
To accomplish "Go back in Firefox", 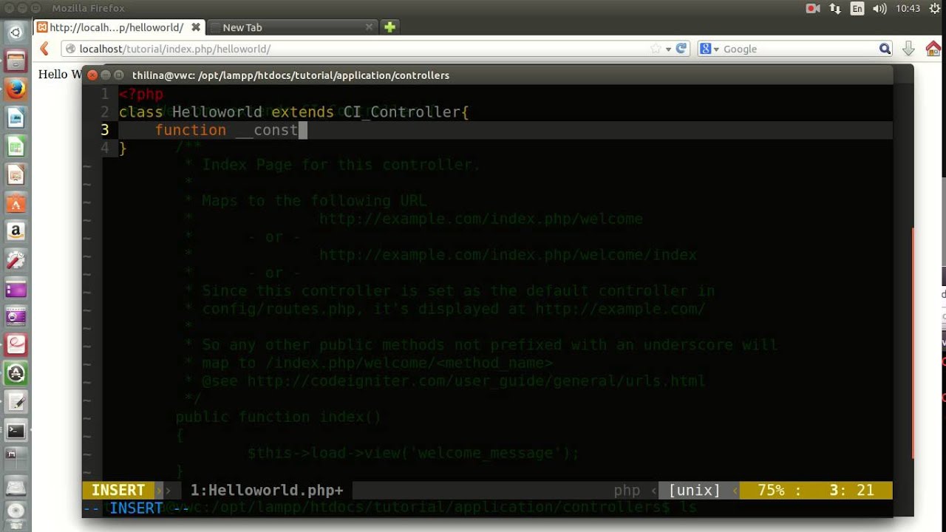I will coord(44,49).
